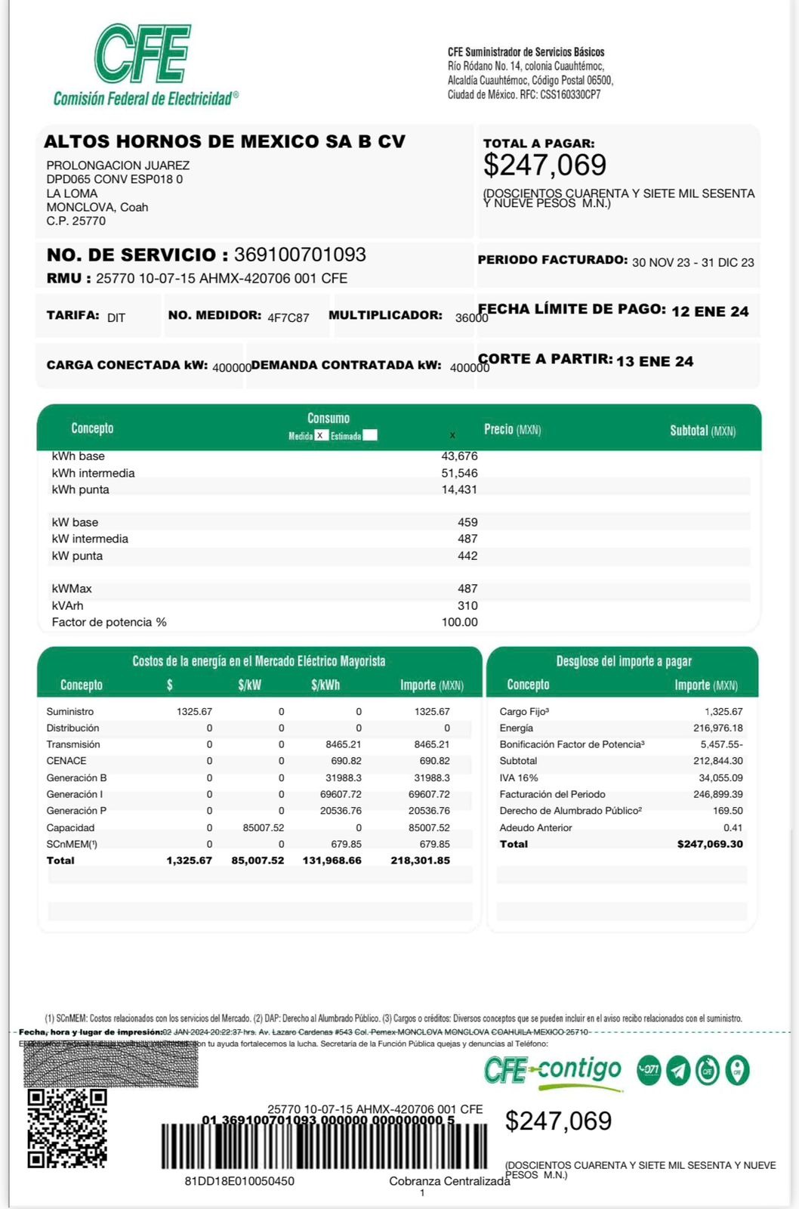Viewport: 799px width, 1209px height.
Task: Click the Fecha límite de pago date
Action: 709,311
